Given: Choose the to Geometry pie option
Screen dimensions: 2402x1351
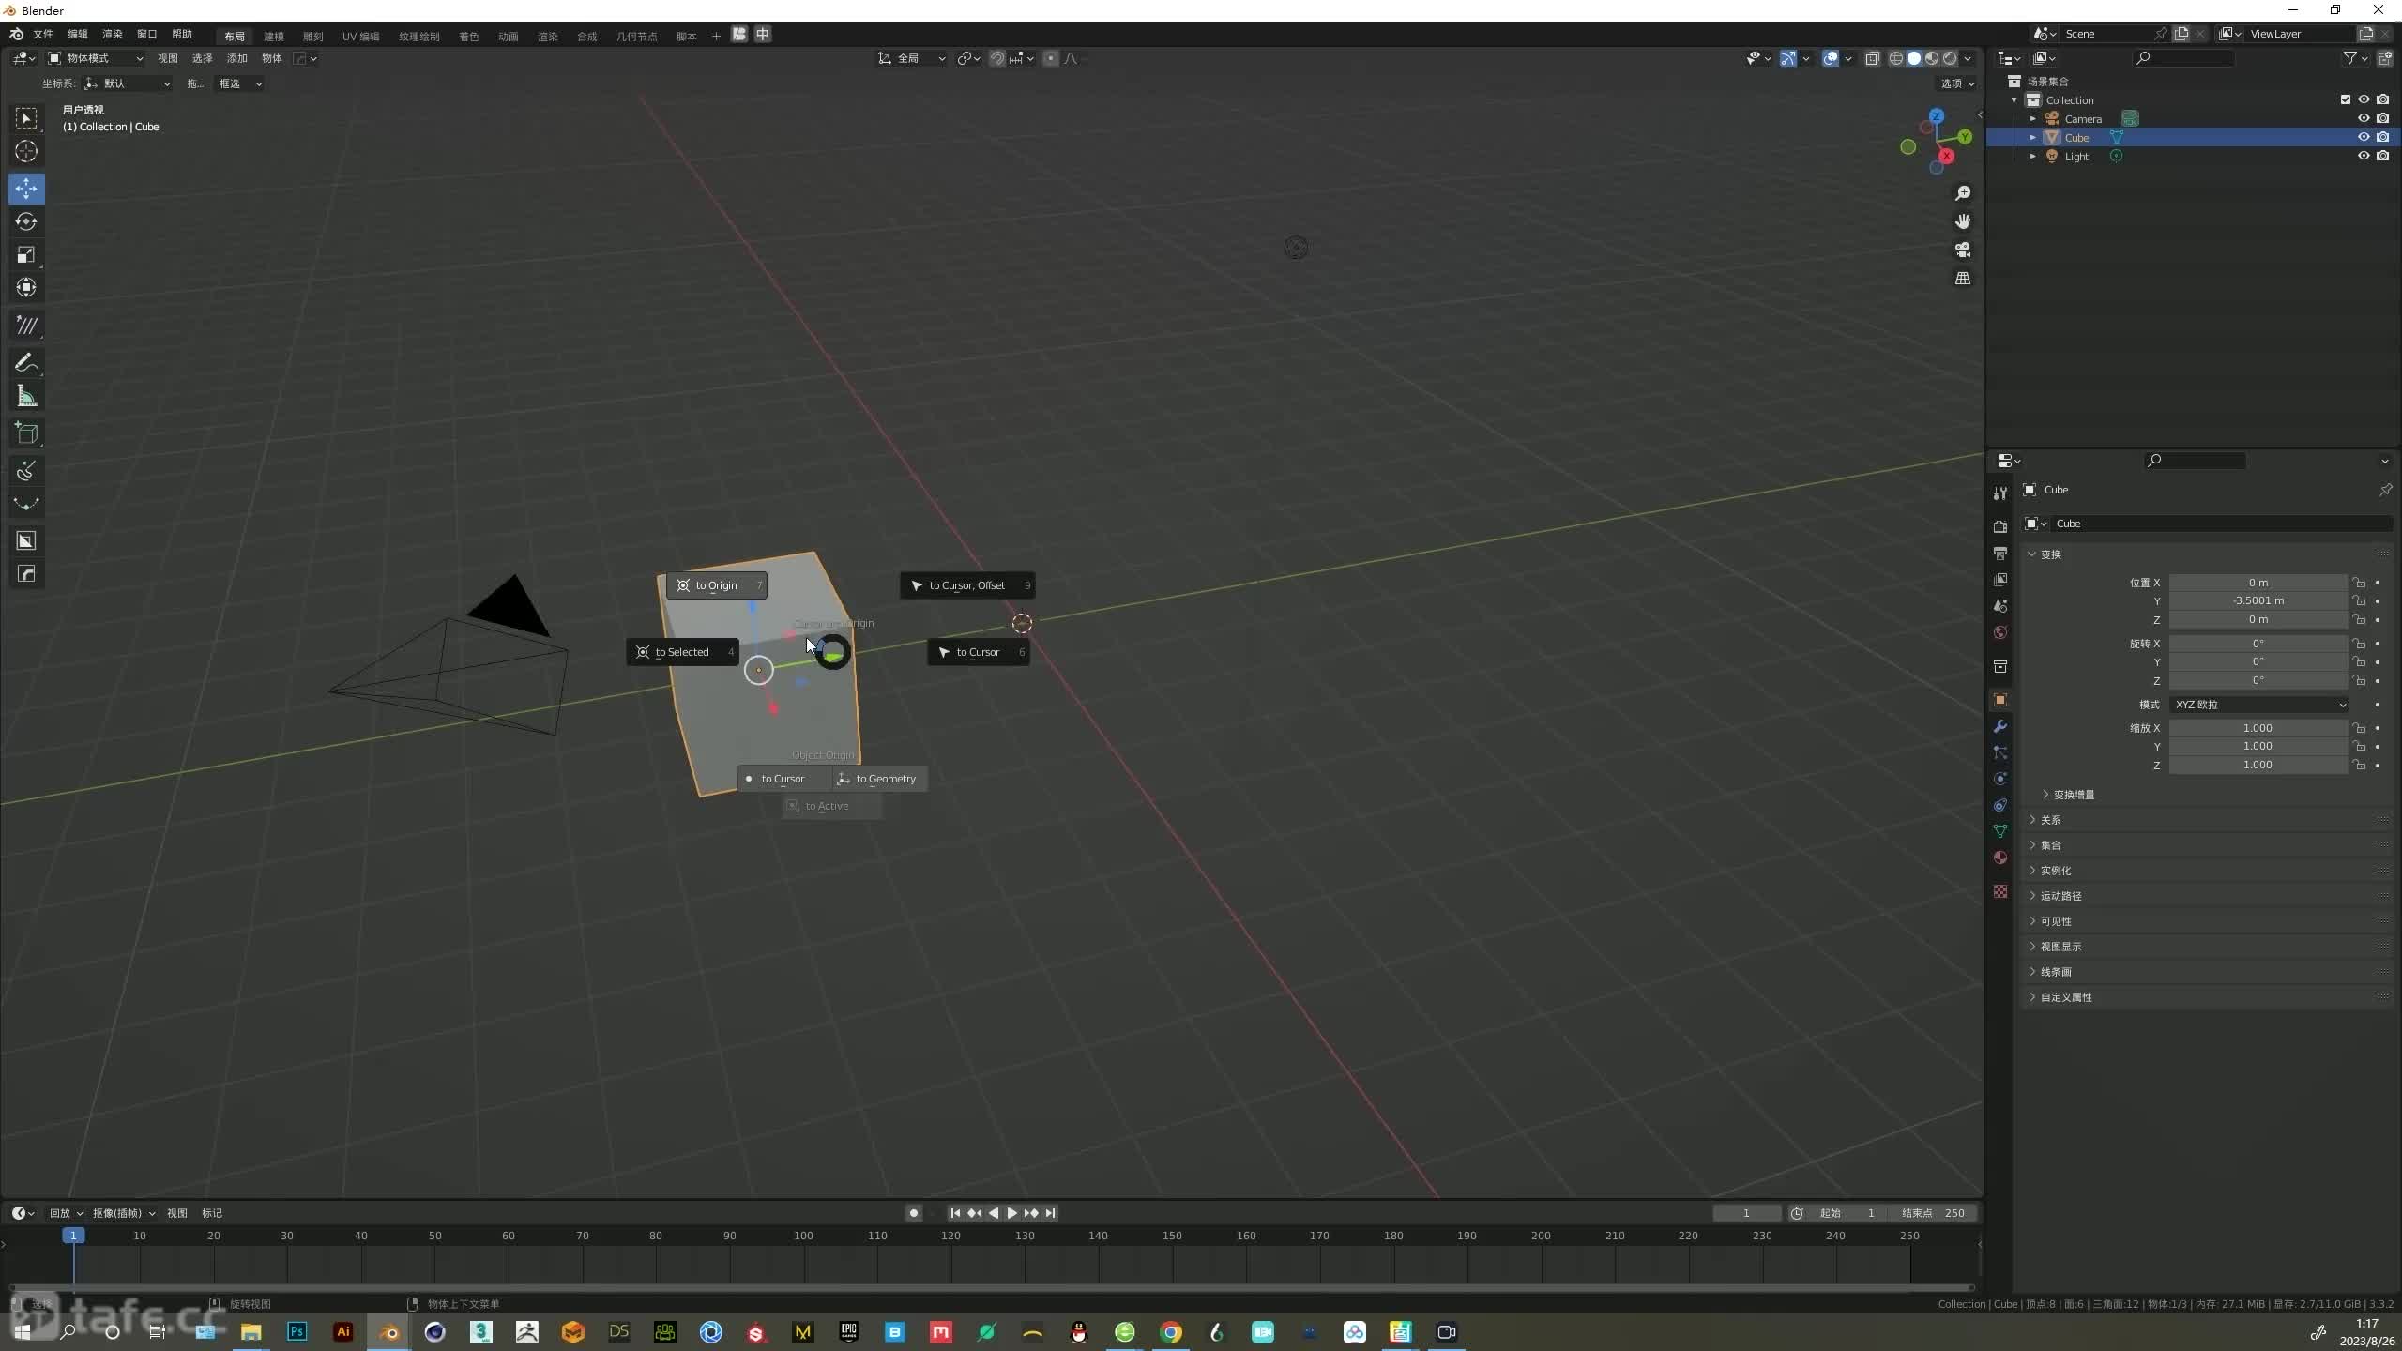Looking at the screenshot, I should 880,779.
